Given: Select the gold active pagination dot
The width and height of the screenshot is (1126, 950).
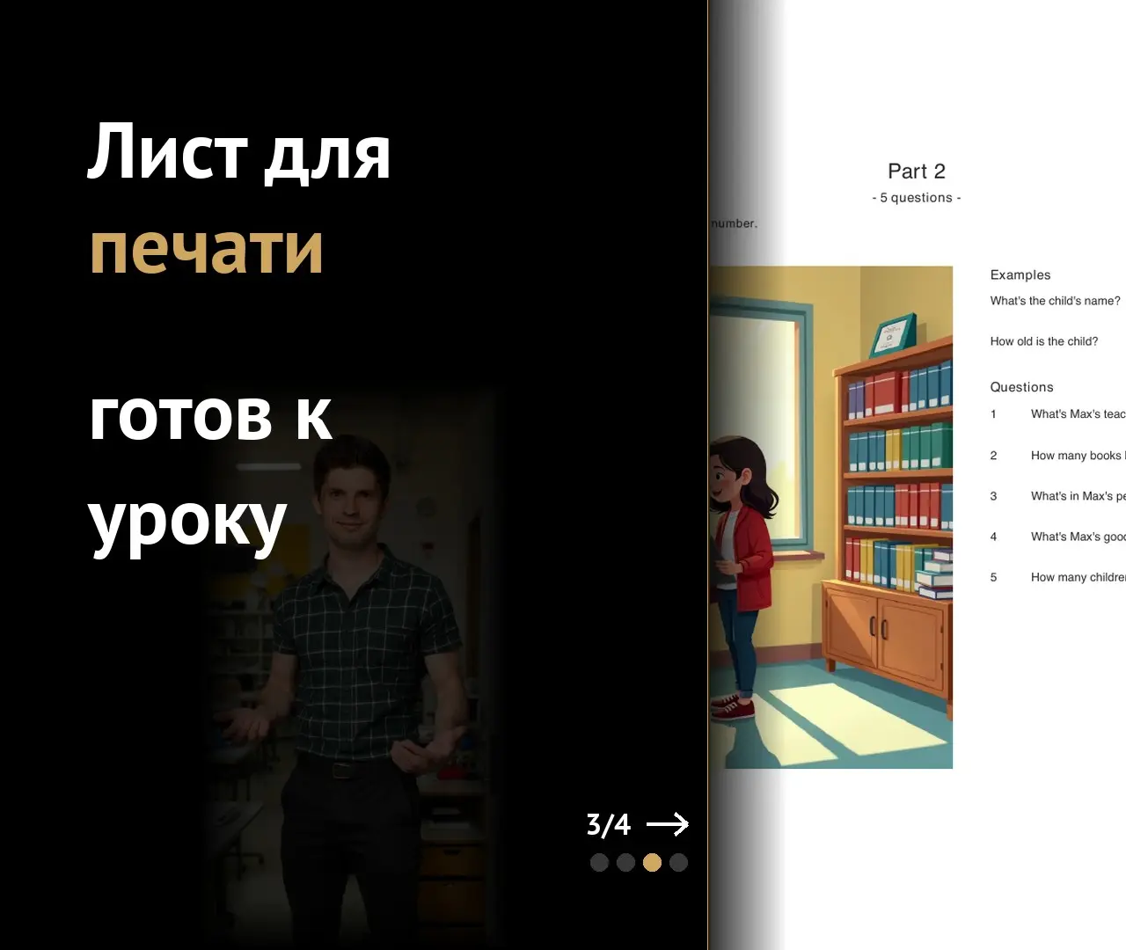Looking at the screenshot, I should coord(652,862).
